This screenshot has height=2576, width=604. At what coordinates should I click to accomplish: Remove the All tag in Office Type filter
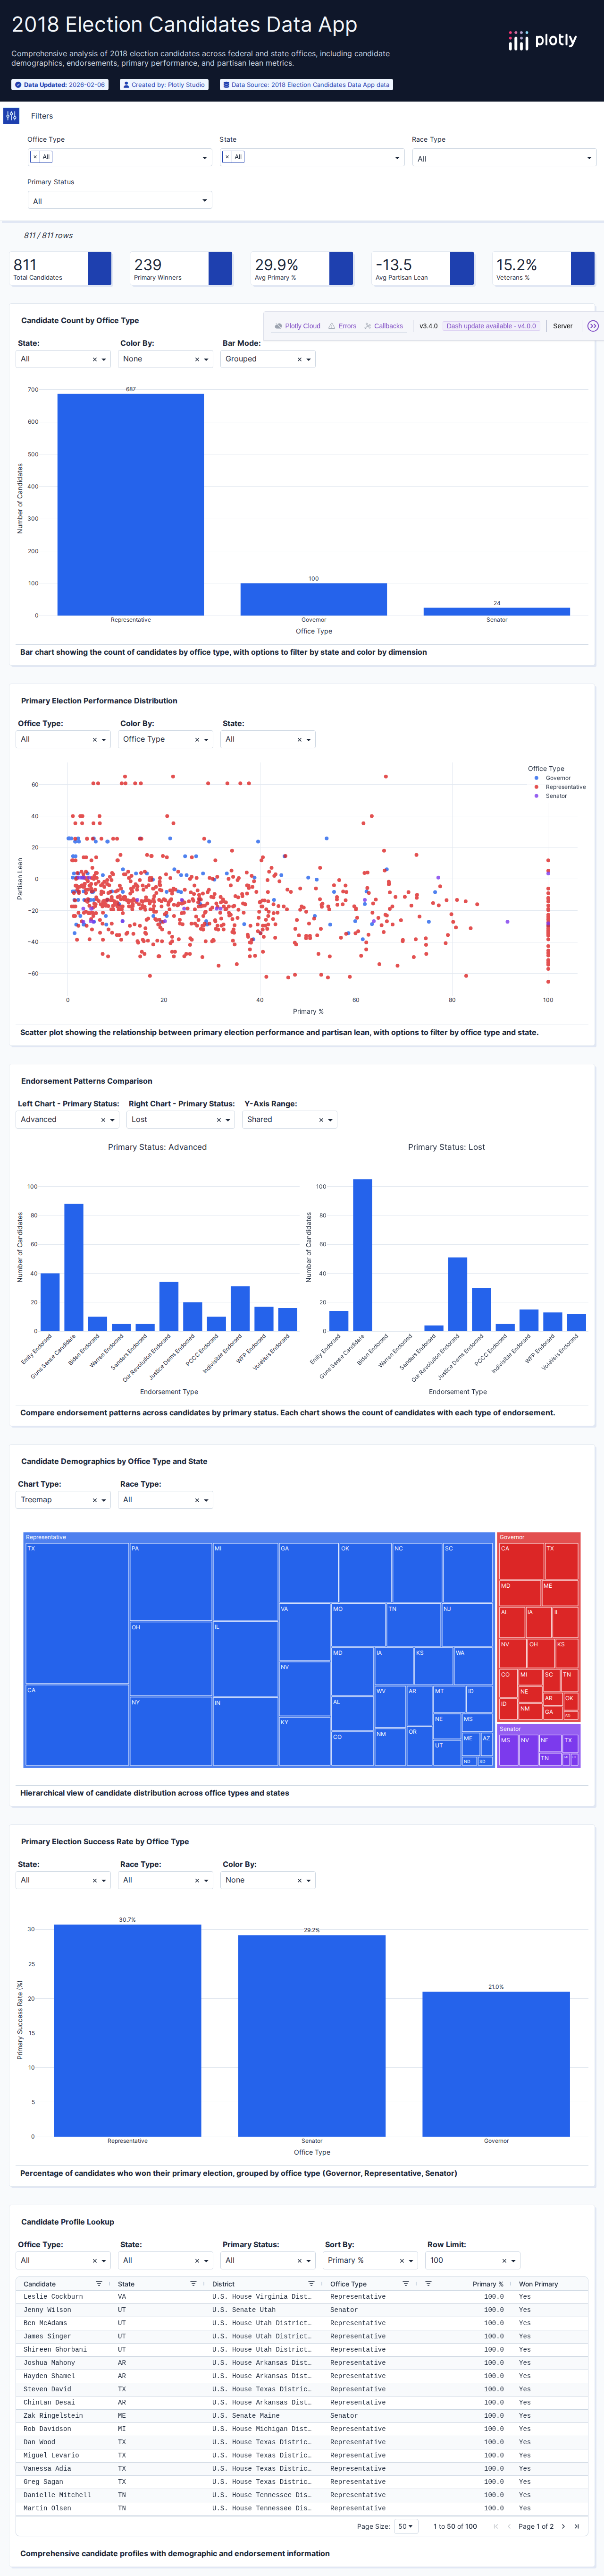tap(35, 157)
